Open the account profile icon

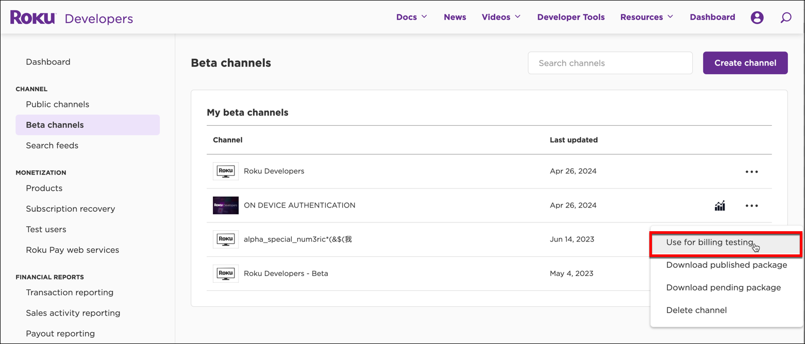click(x=757, y=17)
